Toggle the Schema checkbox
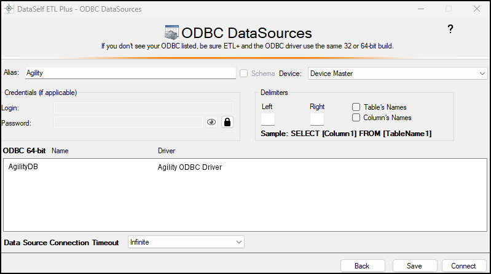This screenshot has width=491, height=274. pyautogui.click(x=244, y=74)
